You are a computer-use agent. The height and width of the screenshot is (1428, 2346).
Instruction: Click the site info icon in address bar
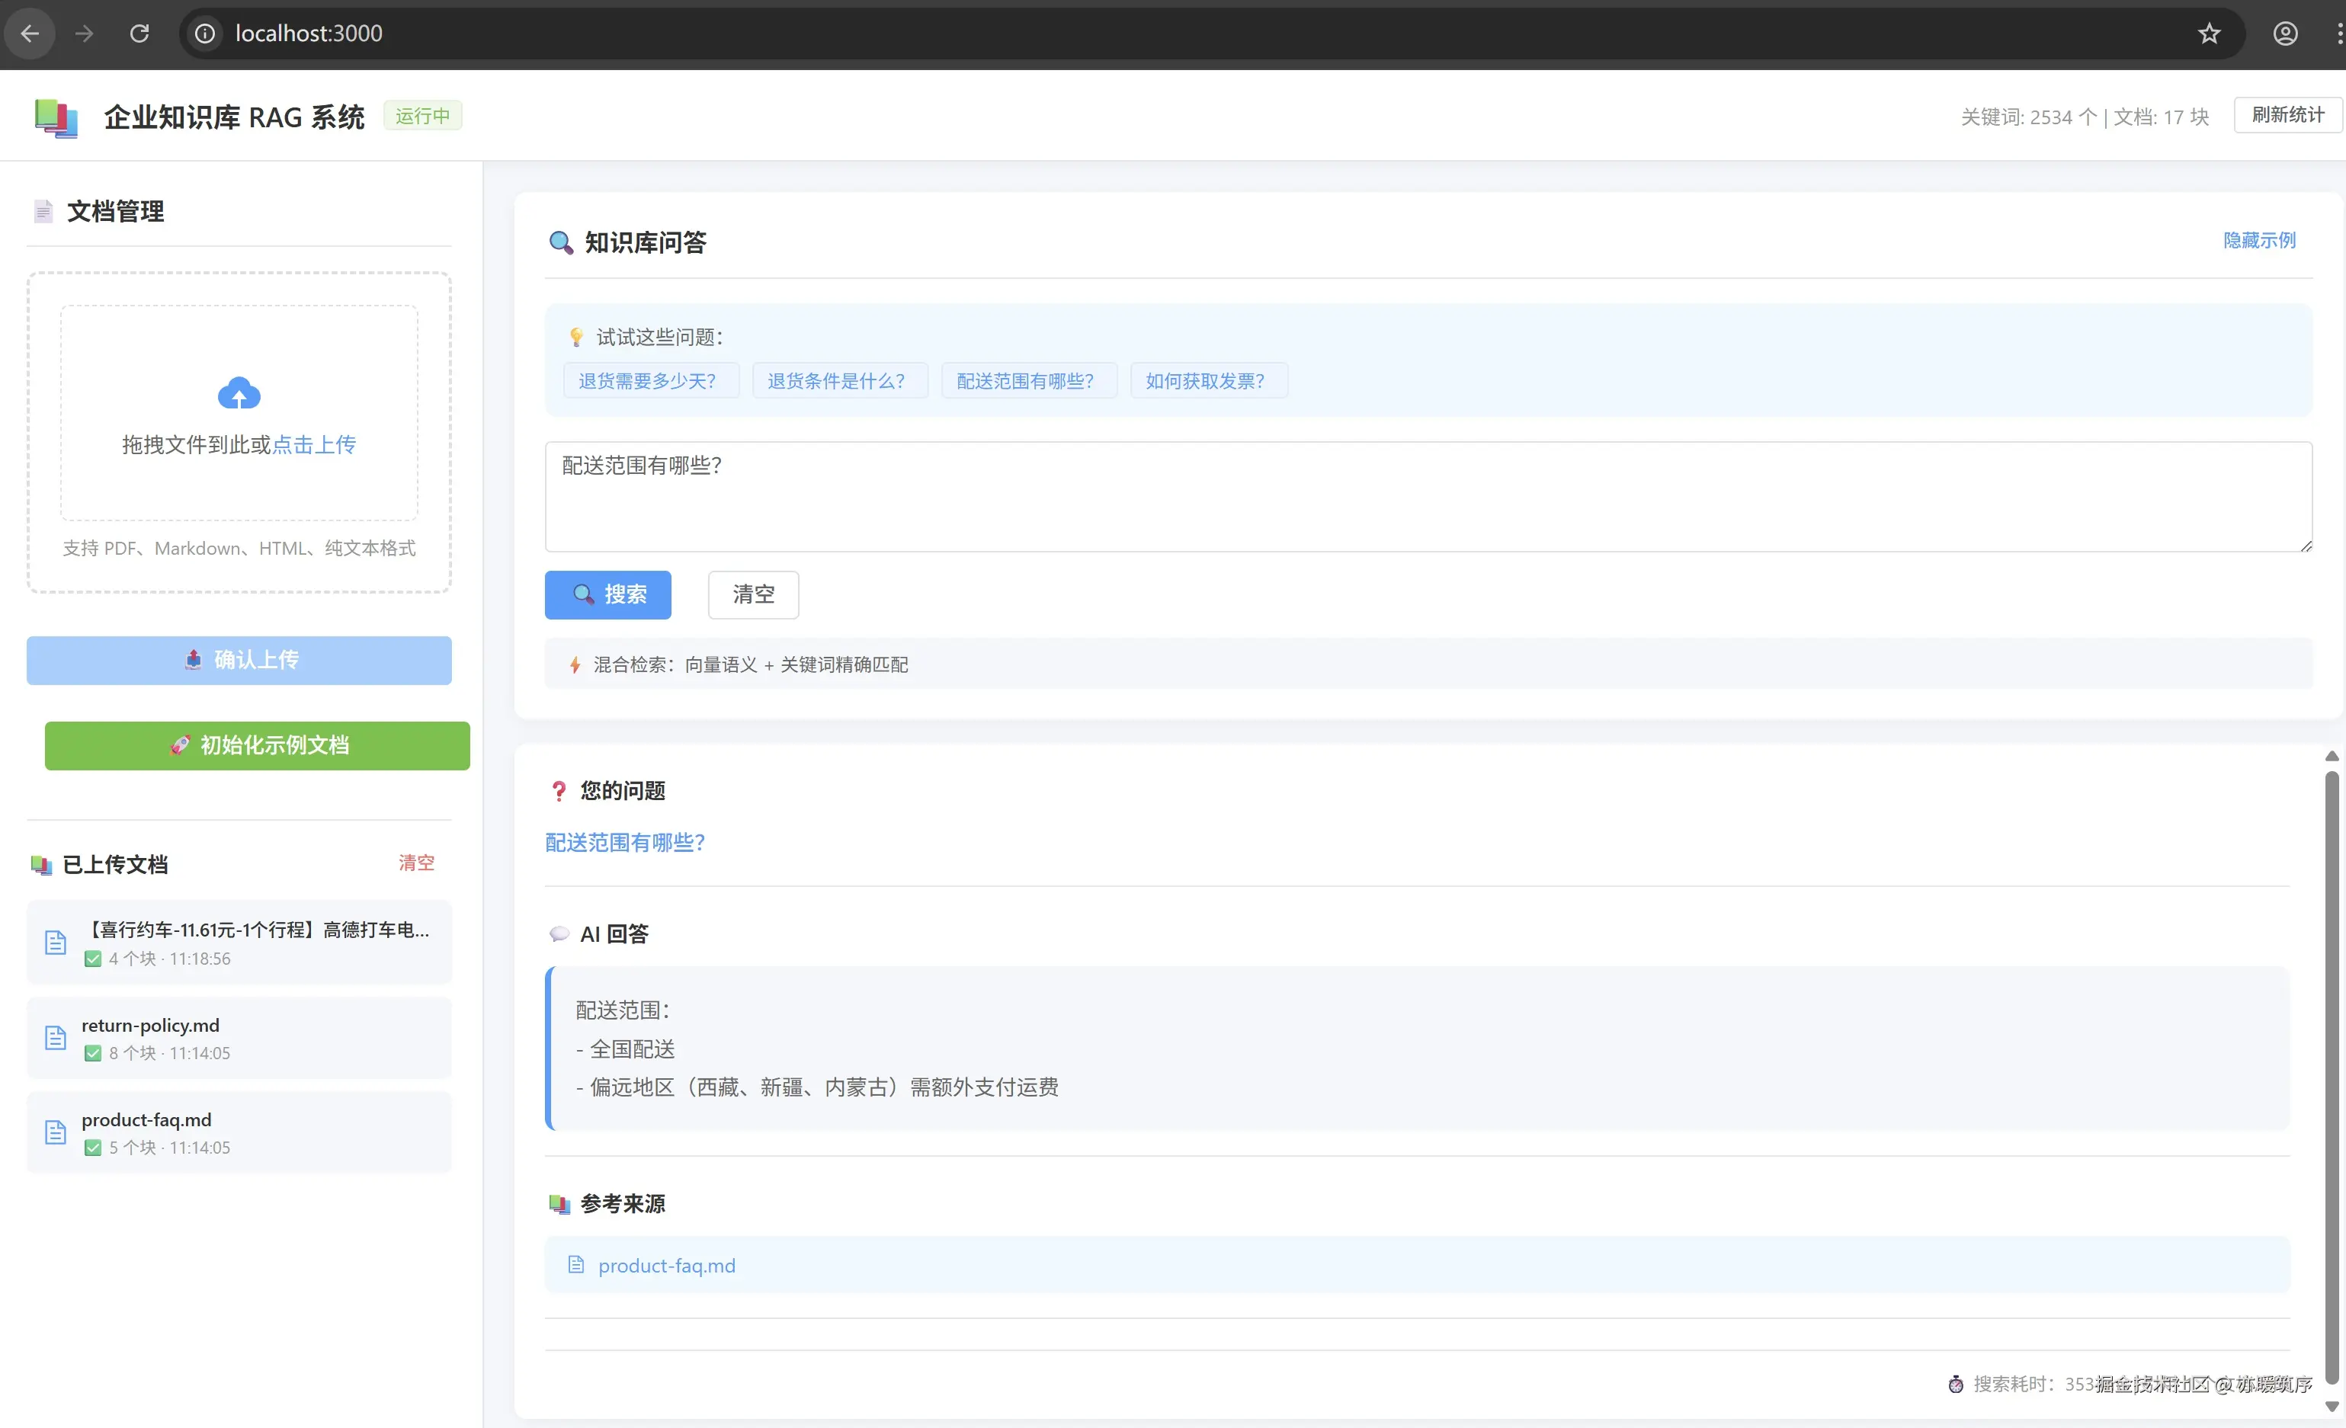(x=205, y=34)
